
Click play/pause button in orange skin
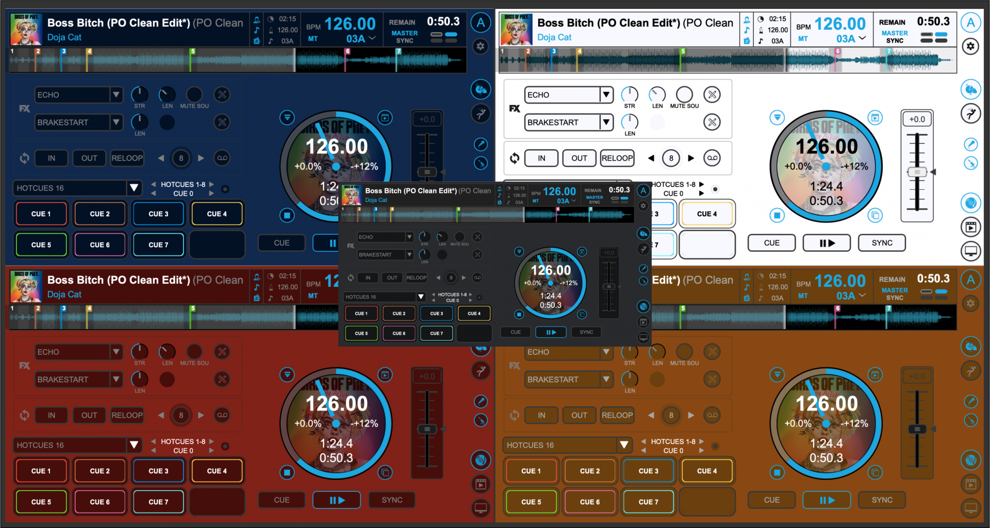point(827,500)
